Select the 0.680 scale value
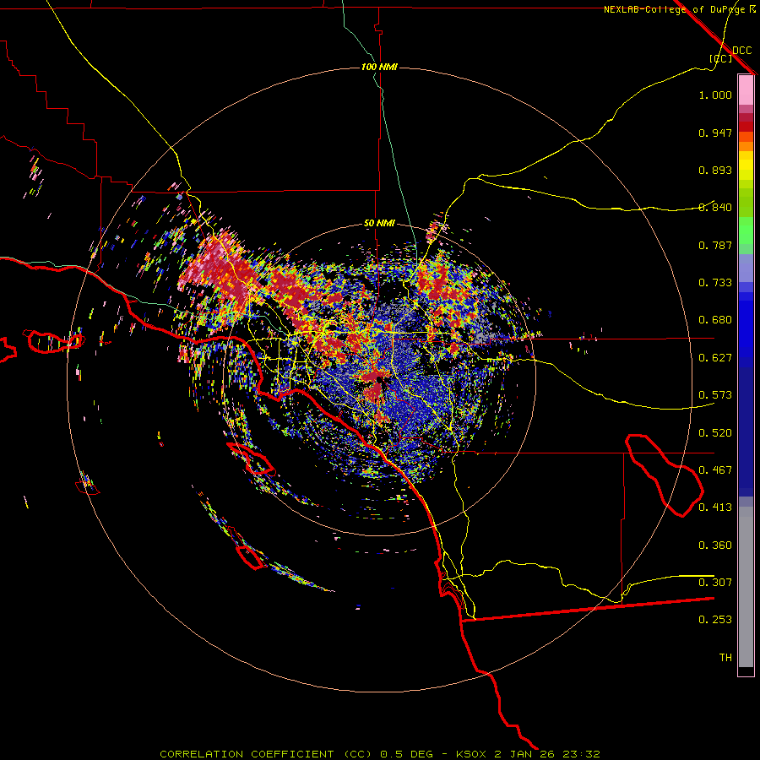The image size is (760, 760). tap(715, 320)
